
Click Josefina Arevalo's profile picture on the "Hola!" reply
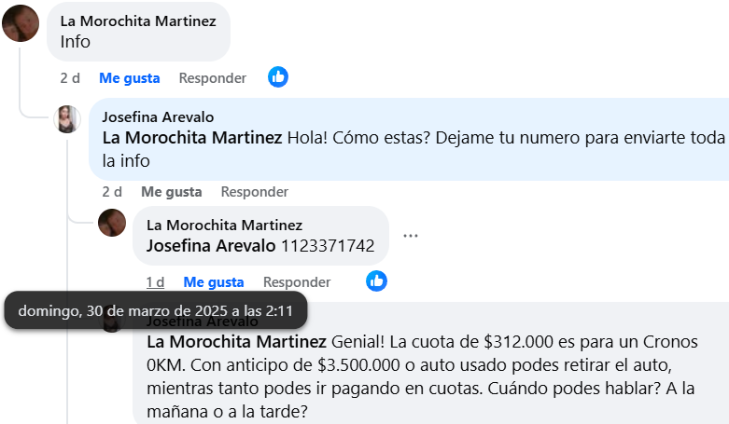tap(68, 119)
